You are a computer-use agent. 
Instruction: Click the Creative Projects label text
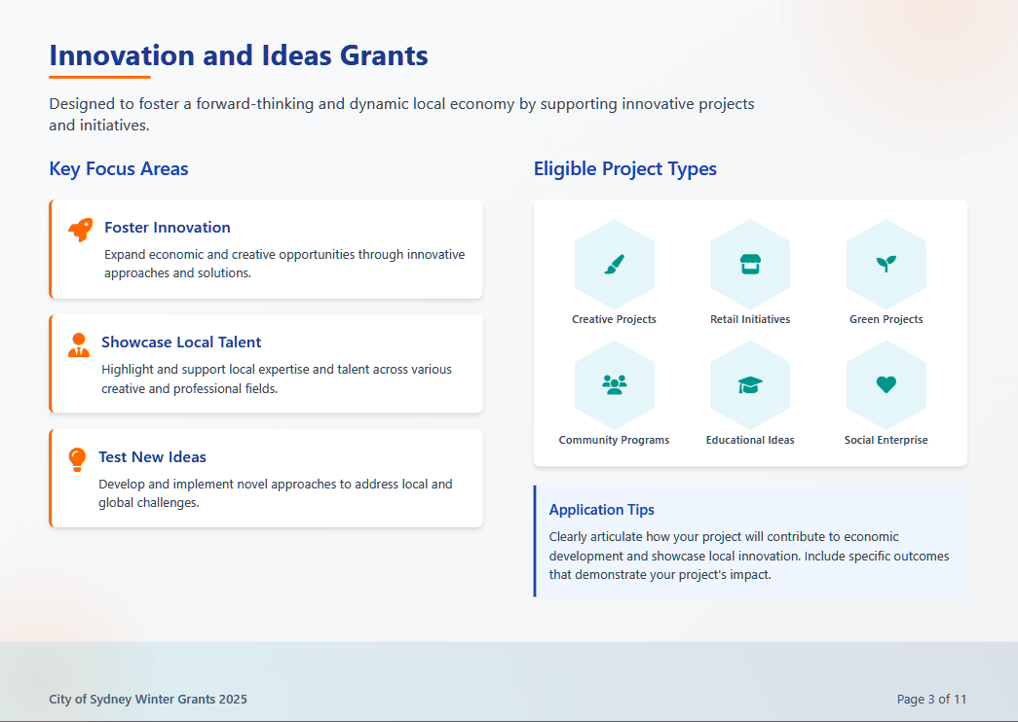pos(614,319)
